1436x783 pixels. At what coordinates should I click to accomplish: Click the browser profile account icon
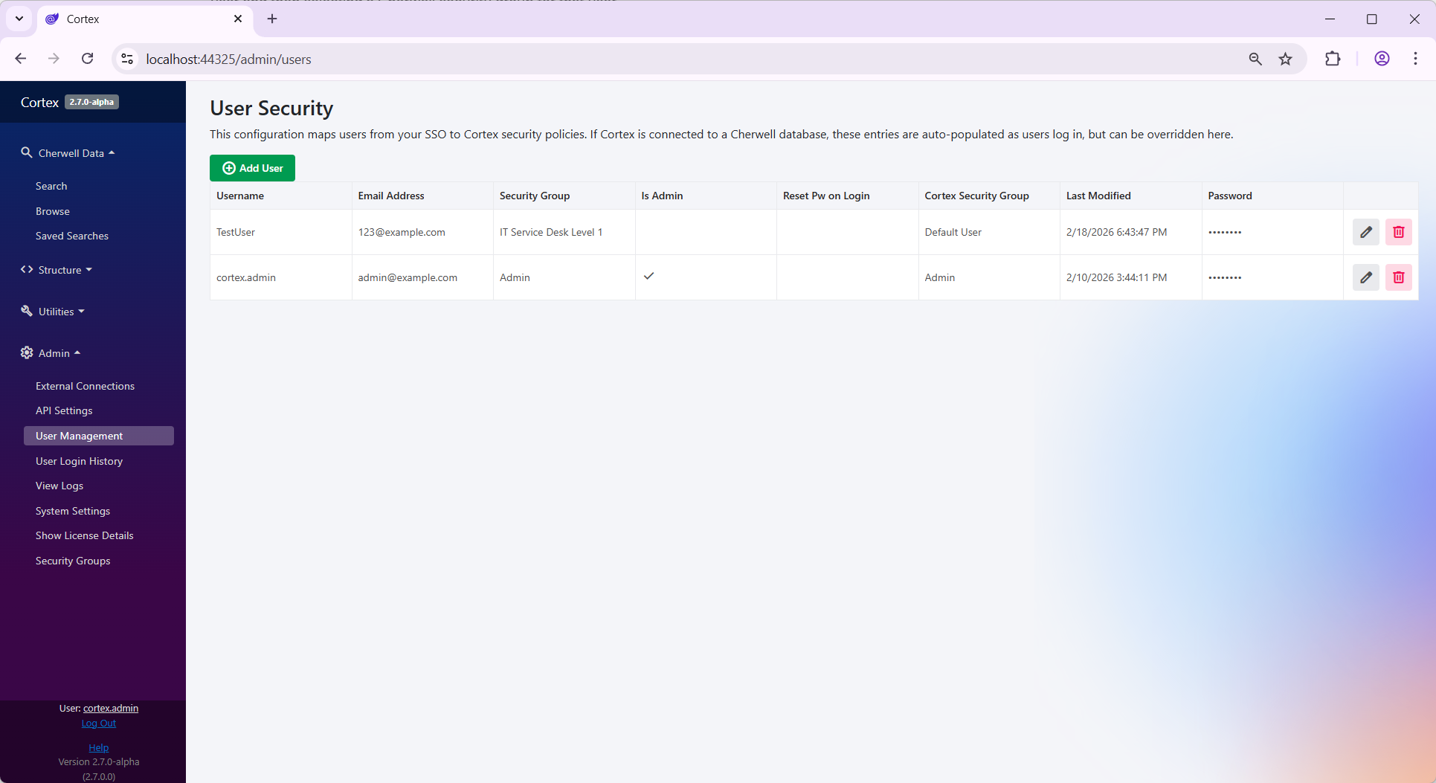1382,59
